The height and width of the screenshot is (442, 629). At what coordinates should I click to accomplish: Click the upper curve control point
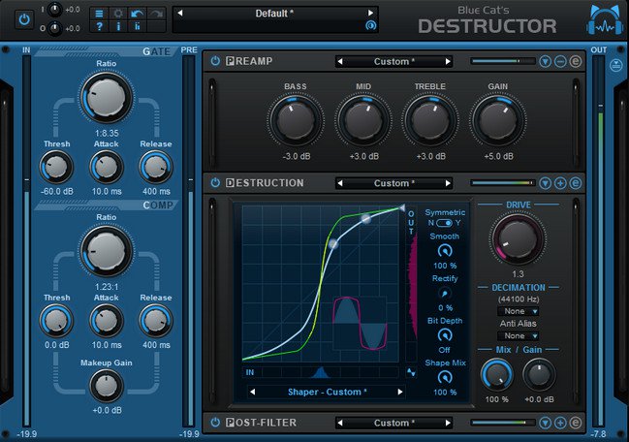point(365,219)
